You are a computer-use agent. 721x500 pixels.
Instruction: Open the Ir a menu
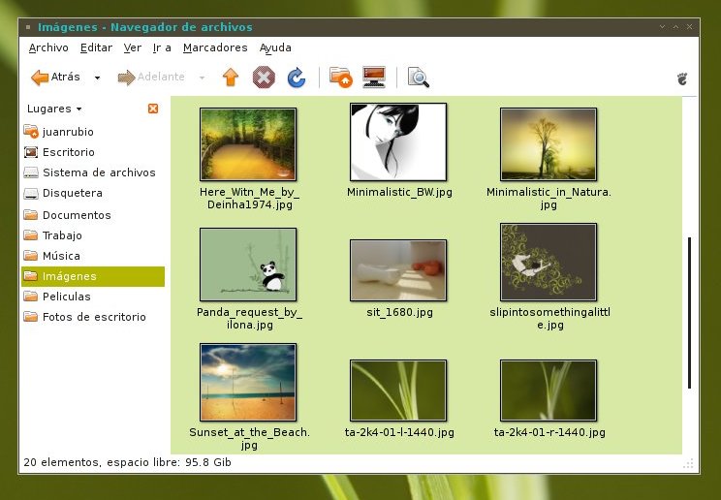coord(162,47)
